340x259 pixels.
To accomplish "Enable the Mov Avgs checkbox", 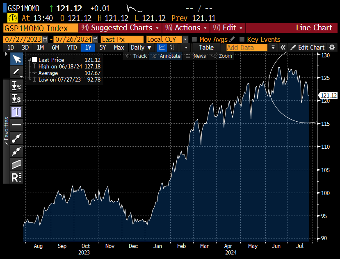I will click(x=194, y=39).
